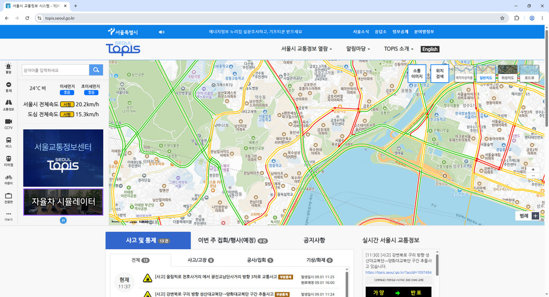Click the warning icon of the 올림픽로 accident row
The image size is (549, 297).
tap(147, 278)
